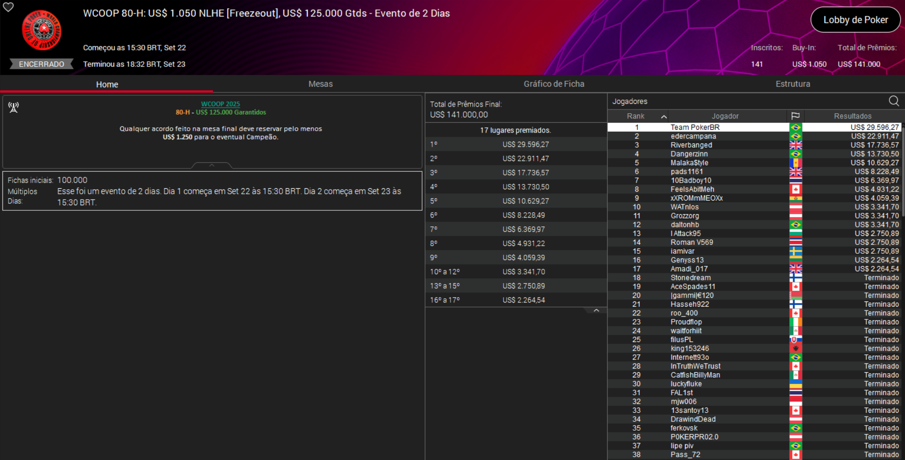This screenshot has width=905, height=460.
Task: Click the 16º a 17º prize row
Action: click(516, 300)
